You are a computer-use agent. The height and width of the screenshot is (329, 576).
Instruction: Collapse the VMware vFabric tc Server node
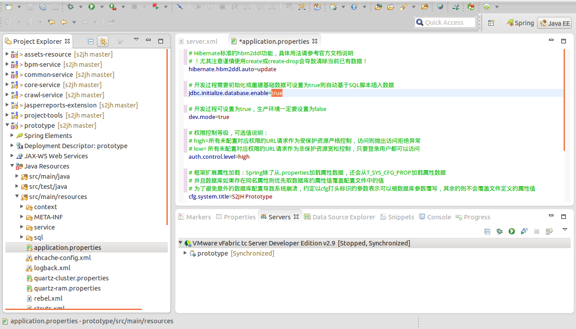(181, 243)
